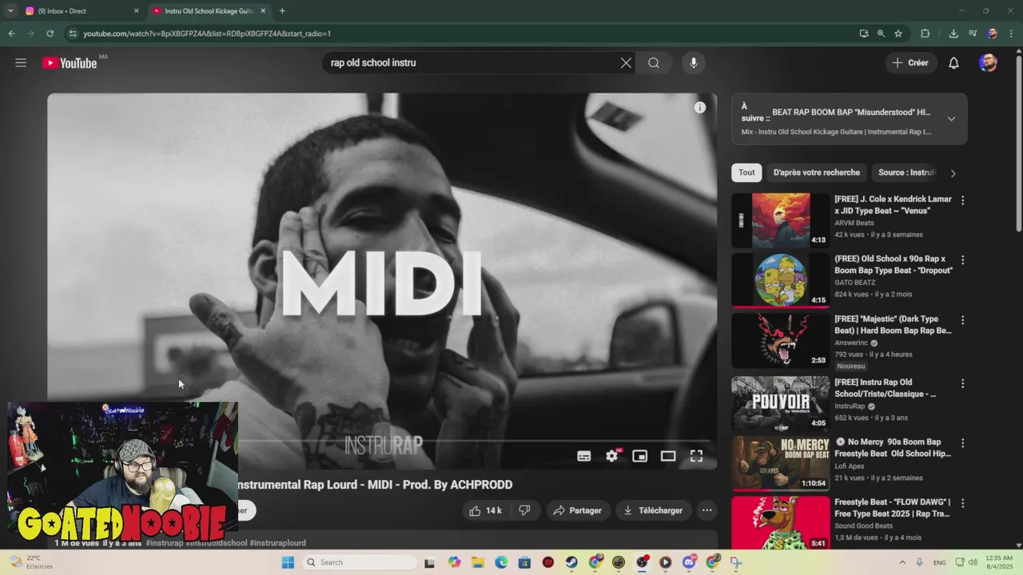The image size is (1023, 575).
Task: Open YouTube account avatar menu
Action: (988, 63)
